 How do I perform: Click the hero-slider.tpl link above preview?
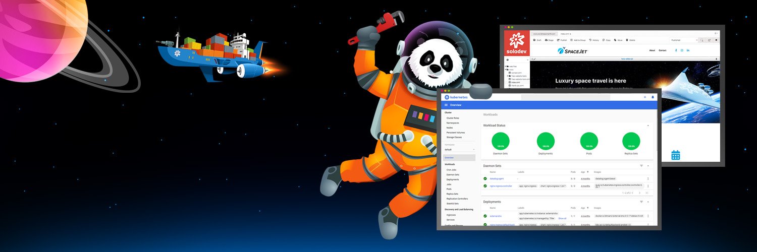coord(627,59)
